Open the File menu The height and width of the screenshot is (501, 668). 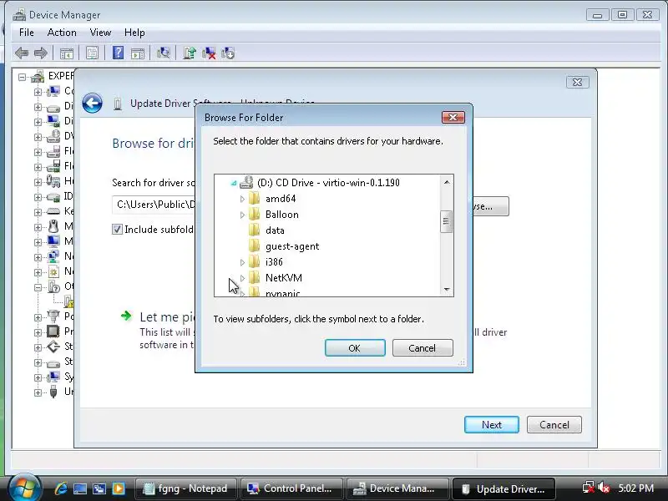[x=27, y=33]
